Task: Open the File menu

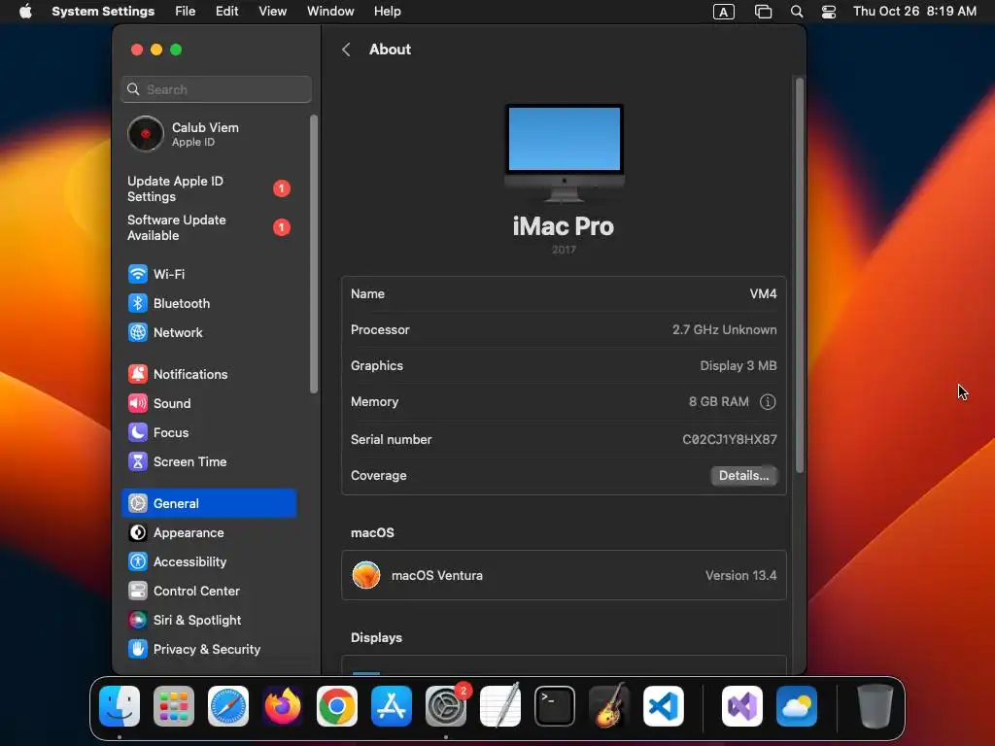Action: 186,12
